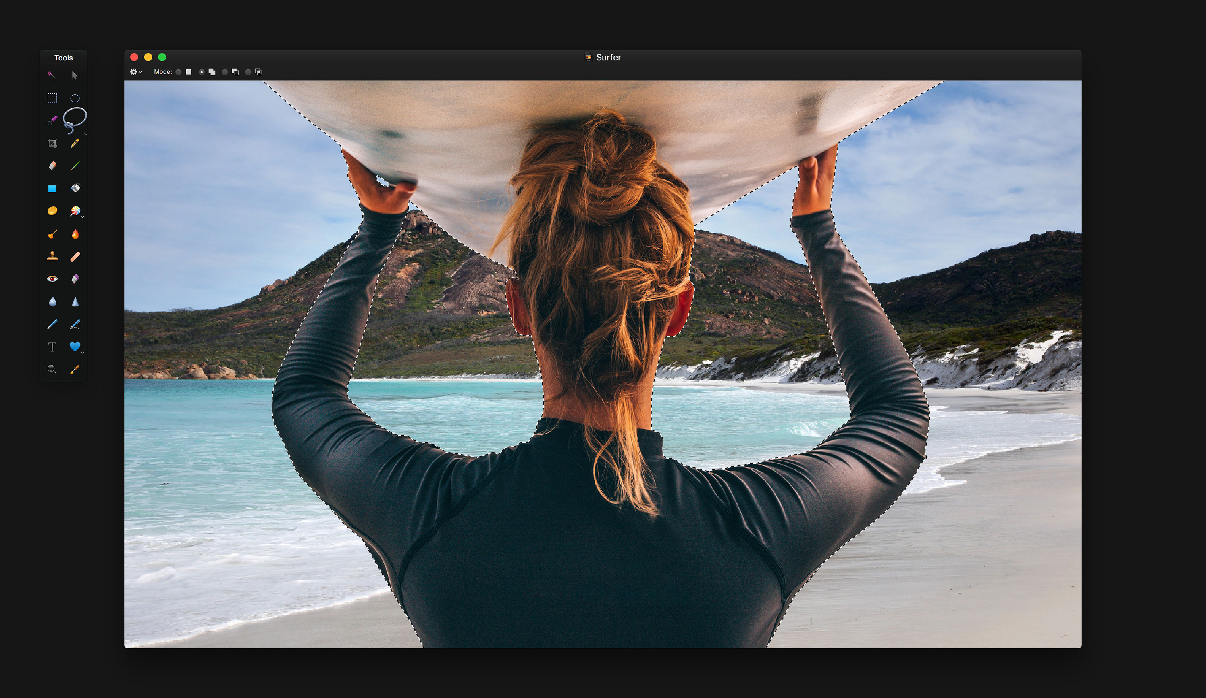The image size is (1206, 698).
Task: Select the Eraser tool
Action: coord(53,166)
